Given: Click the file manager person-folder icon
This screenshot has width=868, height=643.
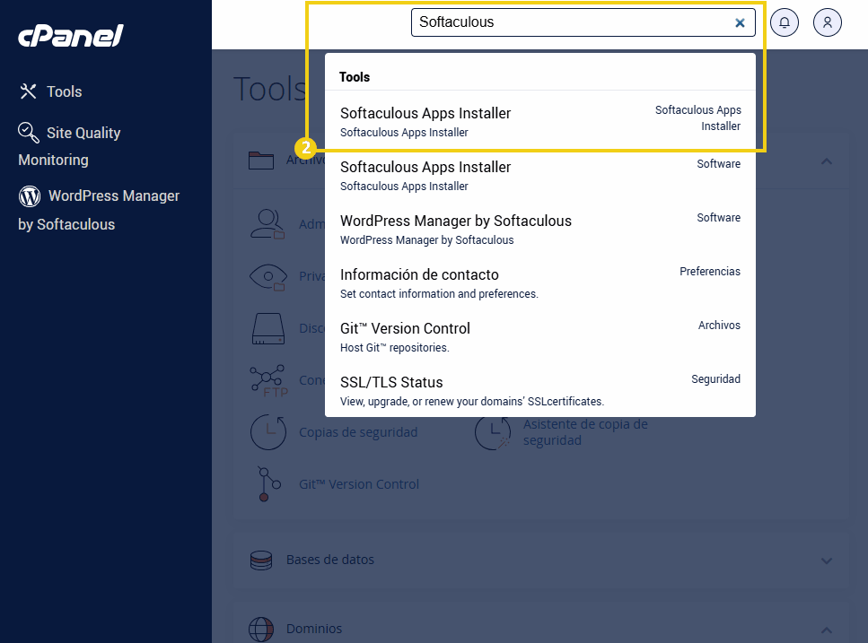Looking at the screenshot, I should click(x=267, y=224).
